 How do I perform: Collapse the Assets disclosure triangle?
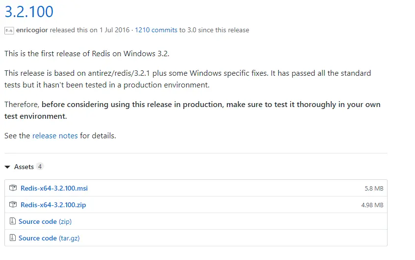7,167
